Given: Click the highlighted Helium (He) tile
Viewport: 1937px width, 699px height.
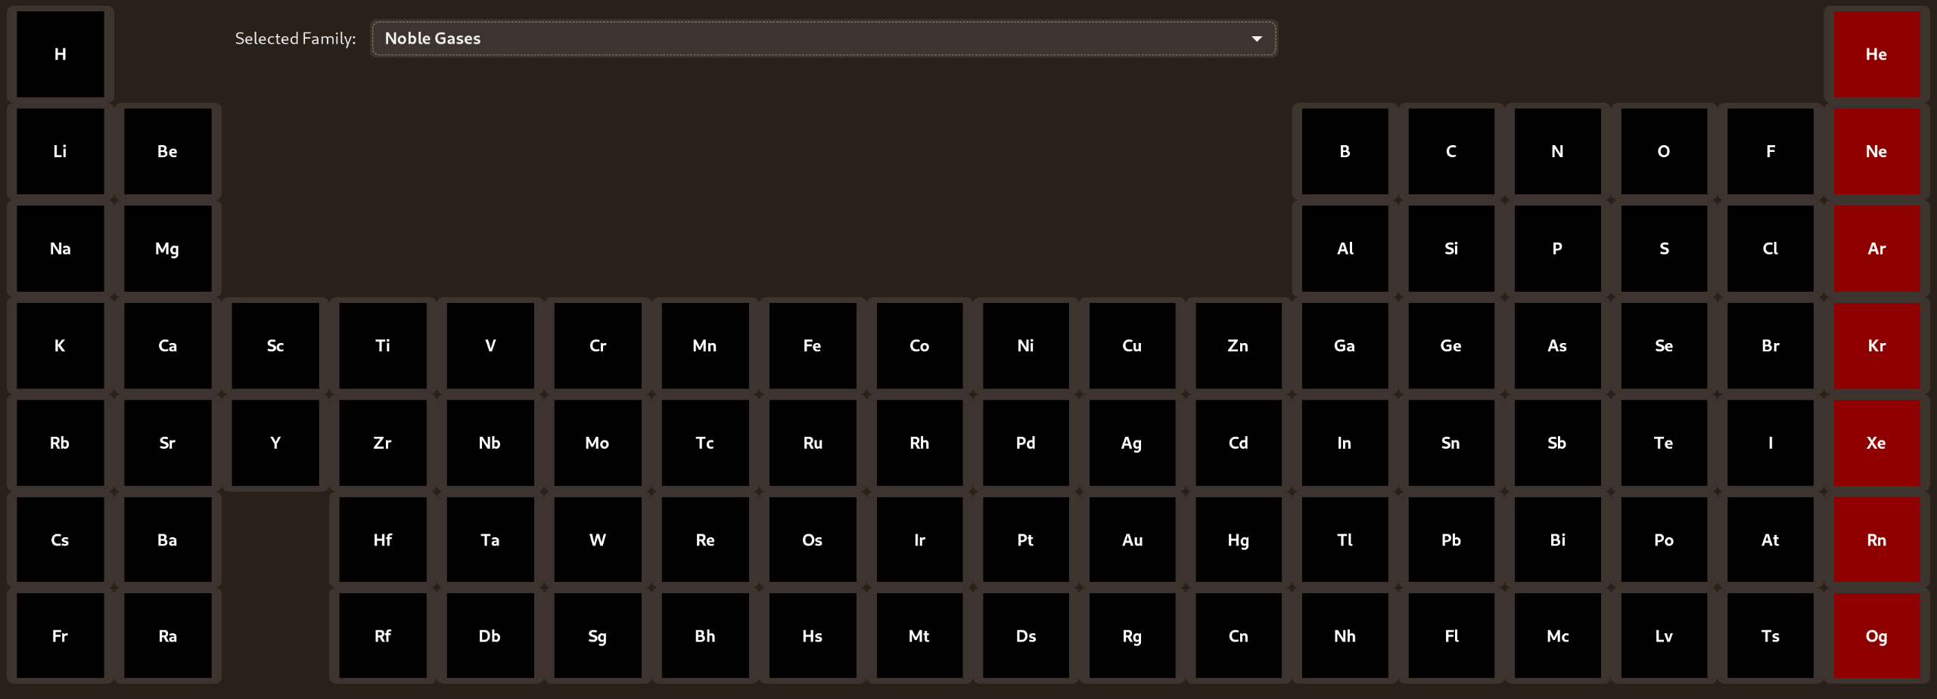Looking at the screenshot, I should (1876, 54).
